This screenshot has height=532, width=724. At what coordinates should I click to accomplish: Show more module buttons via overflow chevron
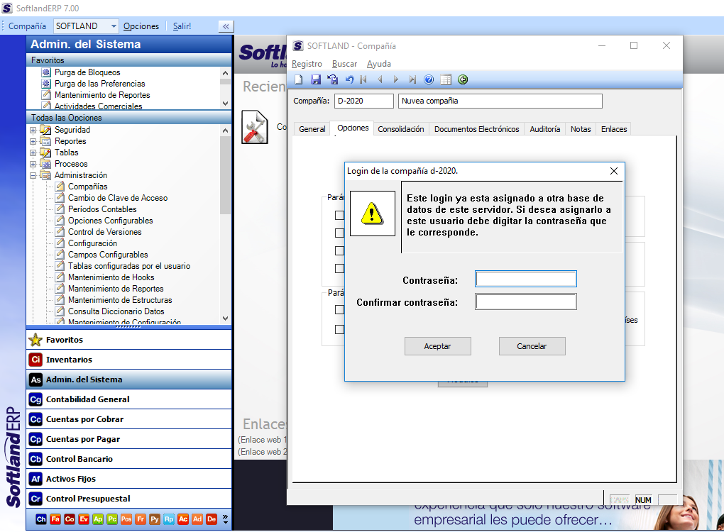(x=226, y=519)
